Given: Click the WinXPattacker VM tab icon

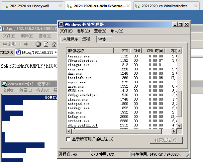Looking at the screenshot, I should click(138, 6).
